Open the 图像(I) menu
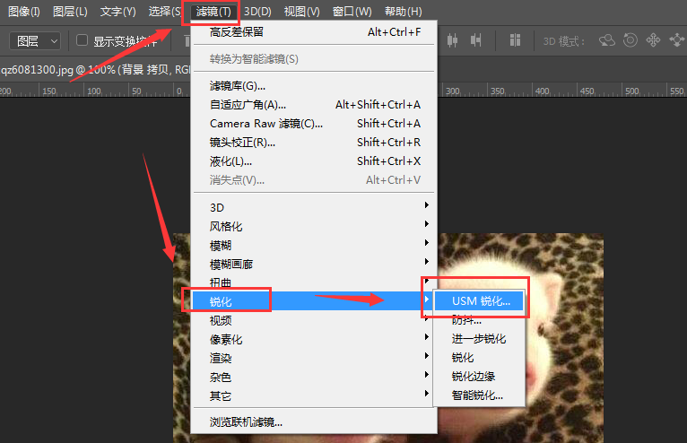687x443 pixels. point(24,12)
